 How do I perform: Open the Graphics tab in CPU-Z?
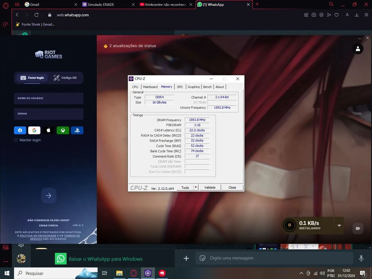(193, 87)
